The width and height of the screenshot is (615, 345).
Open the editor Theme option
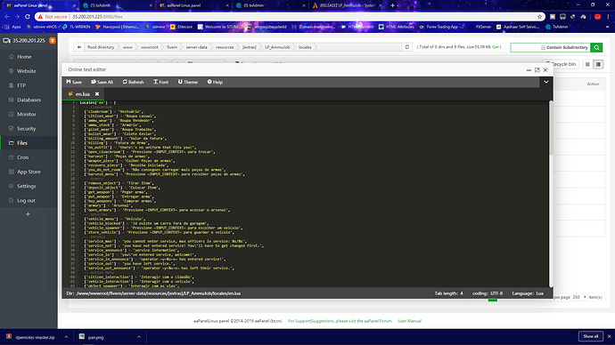pos(188,82)
